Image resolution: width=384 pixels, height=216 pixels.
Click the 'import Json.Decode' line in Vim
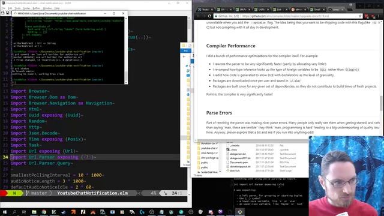[34, 133]
